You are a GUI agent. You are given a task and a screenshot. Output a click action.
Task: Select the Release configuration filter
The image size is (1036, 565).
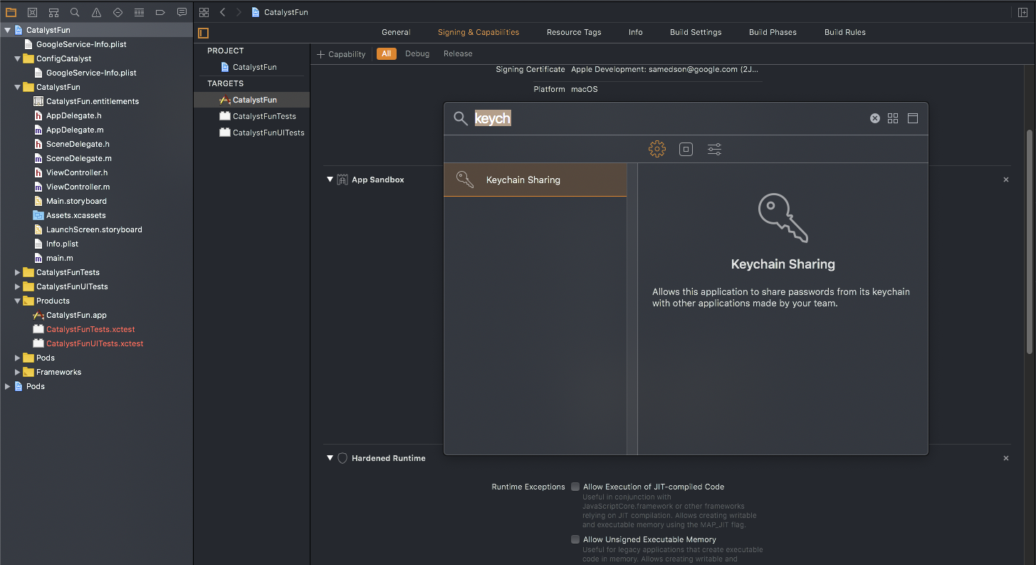(458, 53)
